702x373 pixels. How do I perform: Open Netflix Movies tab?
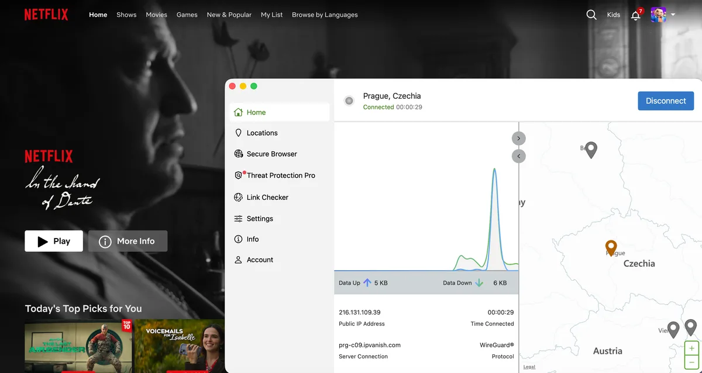pos(156,15)
